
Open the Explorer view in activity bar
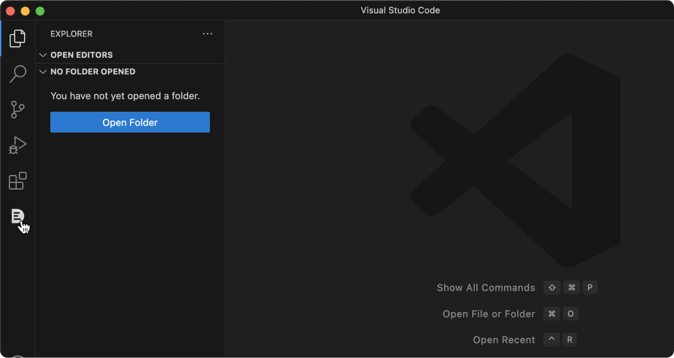(17, 38)
